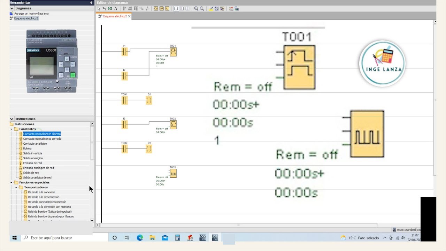The width and height of the screenshot is (446, 251).
Task: Click the highlighter pencil toolbar icon
Action: (x=211, y=8)
